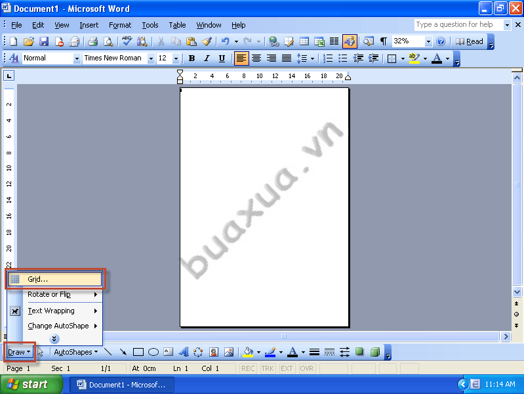Insert Clip Art from Drawing toolbar
The height and width of the screenshot is (394, 524).
pyautogui.click(x=214, y=352)
